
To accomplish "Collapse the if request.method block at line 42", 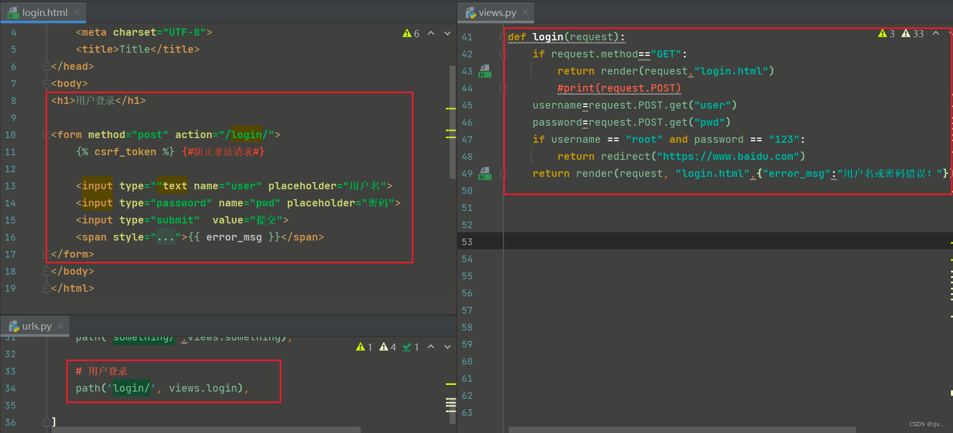I will pyautogui.click(x=503, y=54).
